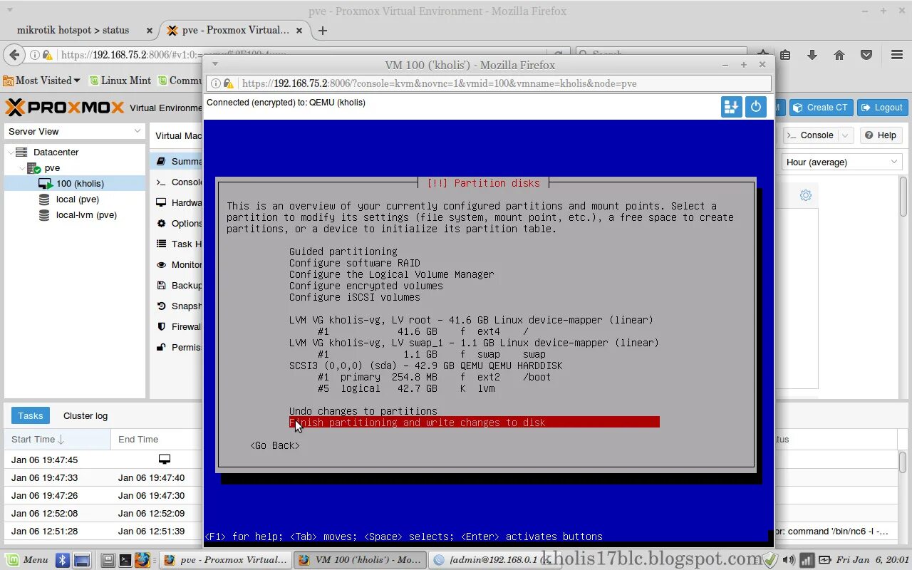
Task: Open the Hour (average) dropdown
Action: 842,162
